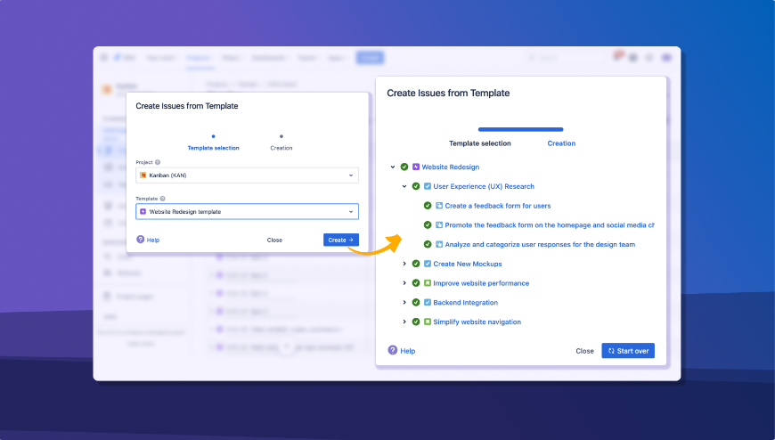Expand the Create New Mockups tree item
Screen dimensions: 775x440
click(x=404, y=264)
